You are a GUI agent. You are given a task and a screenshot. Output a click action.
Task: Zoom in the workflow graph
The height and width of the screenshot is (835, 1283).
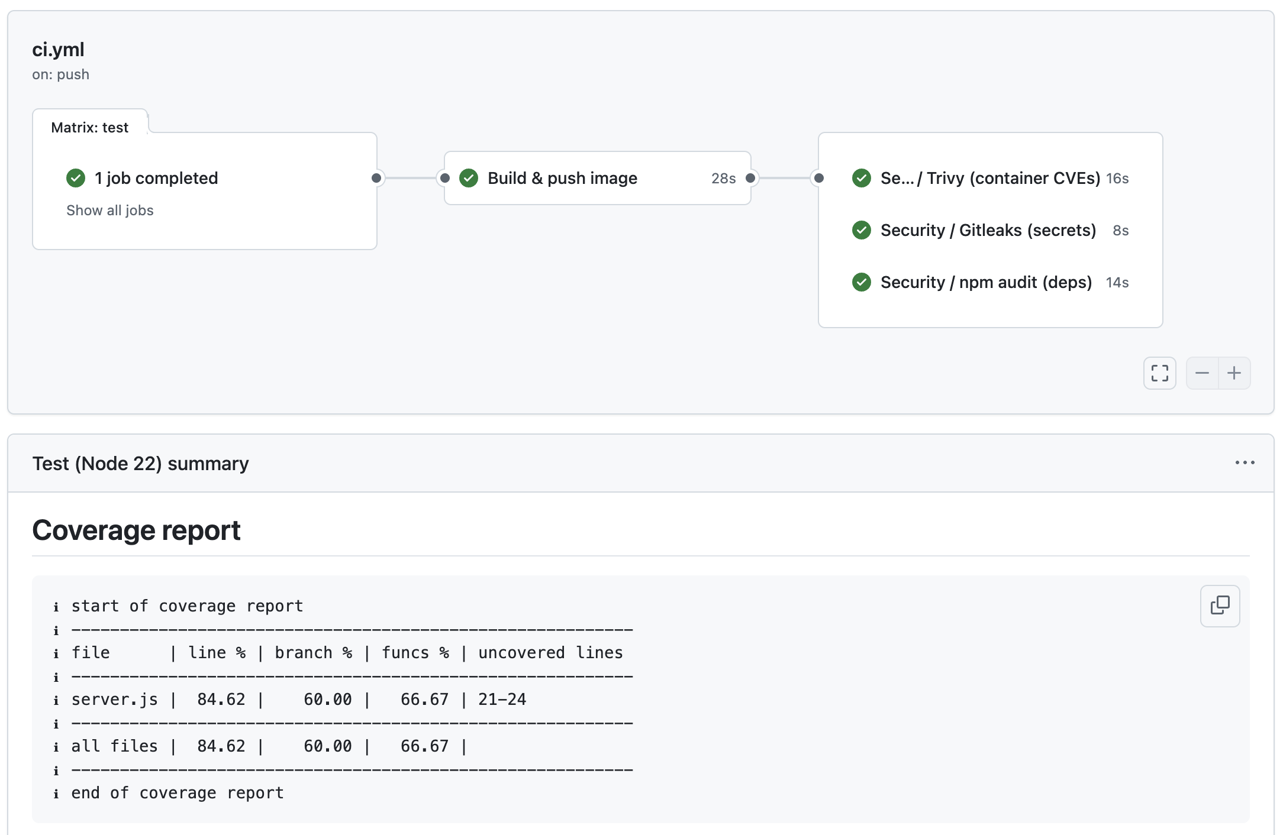(1234, 373)
